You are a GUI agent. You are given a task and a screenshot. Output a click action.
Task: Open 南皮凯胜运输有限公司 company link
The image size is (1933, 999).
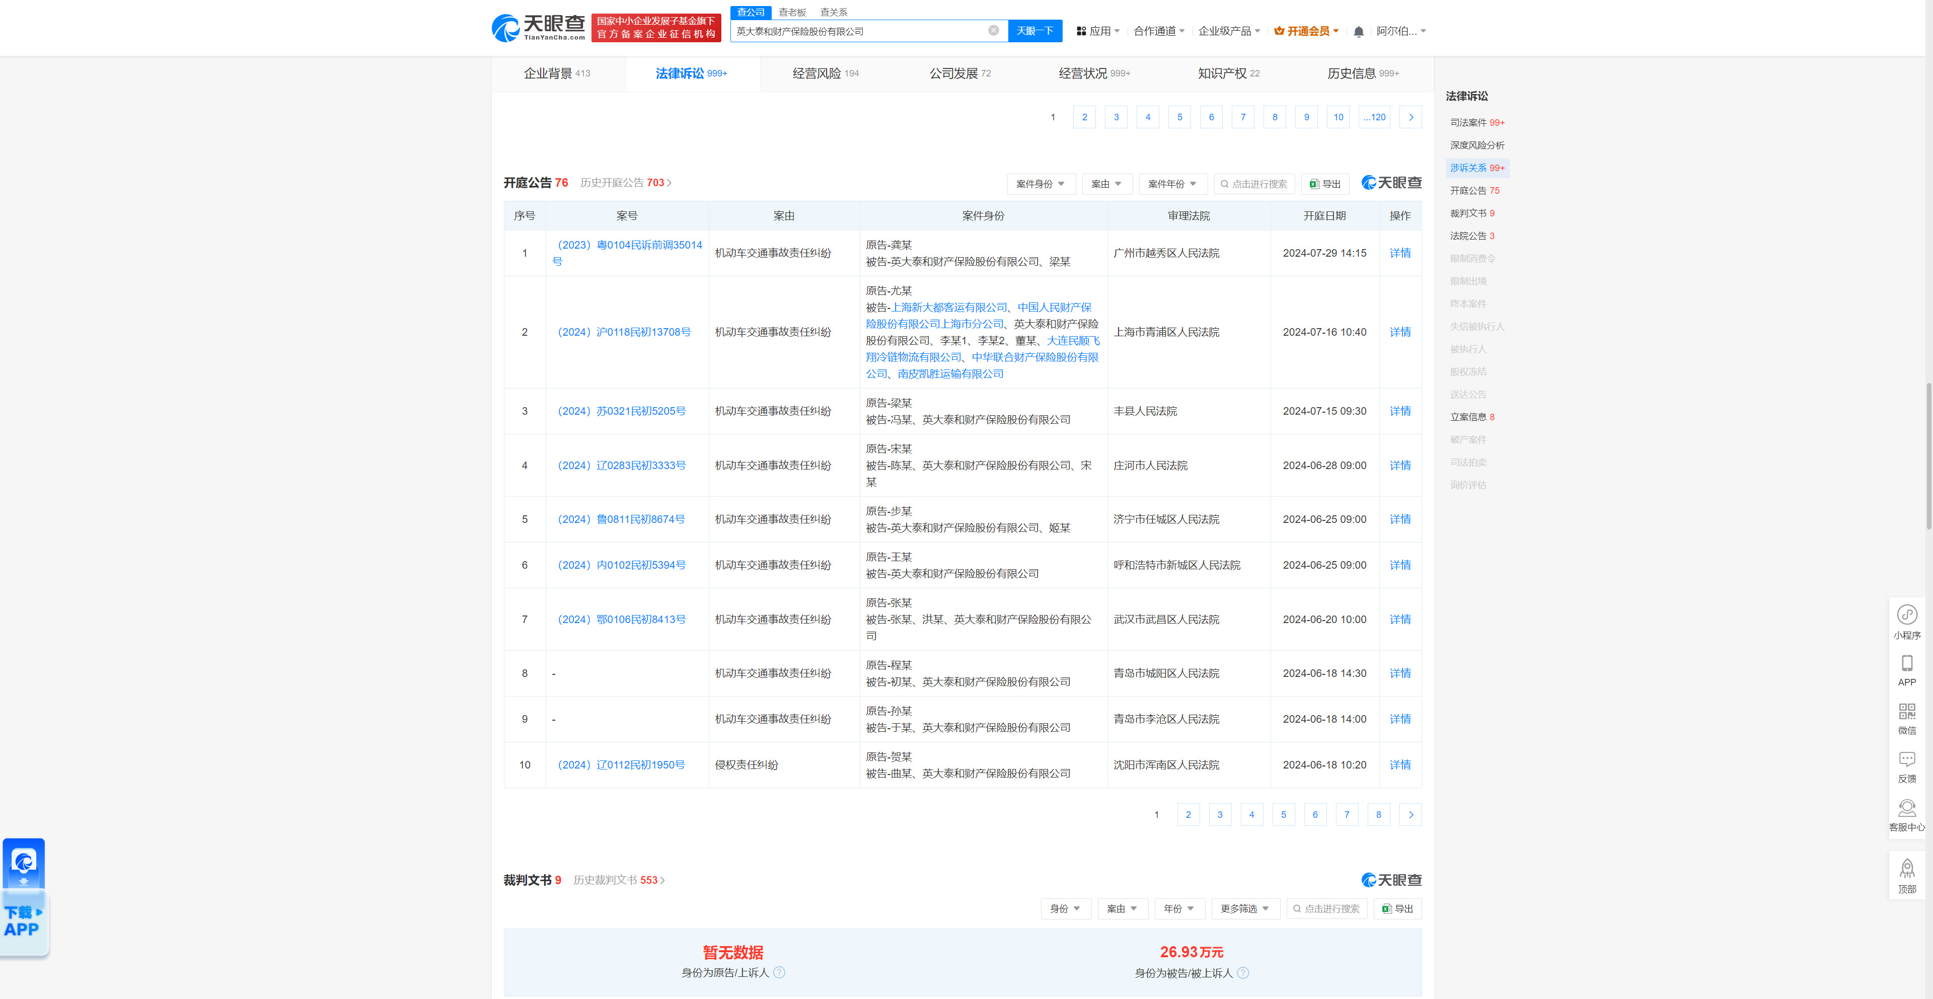(x=950, y=373)
